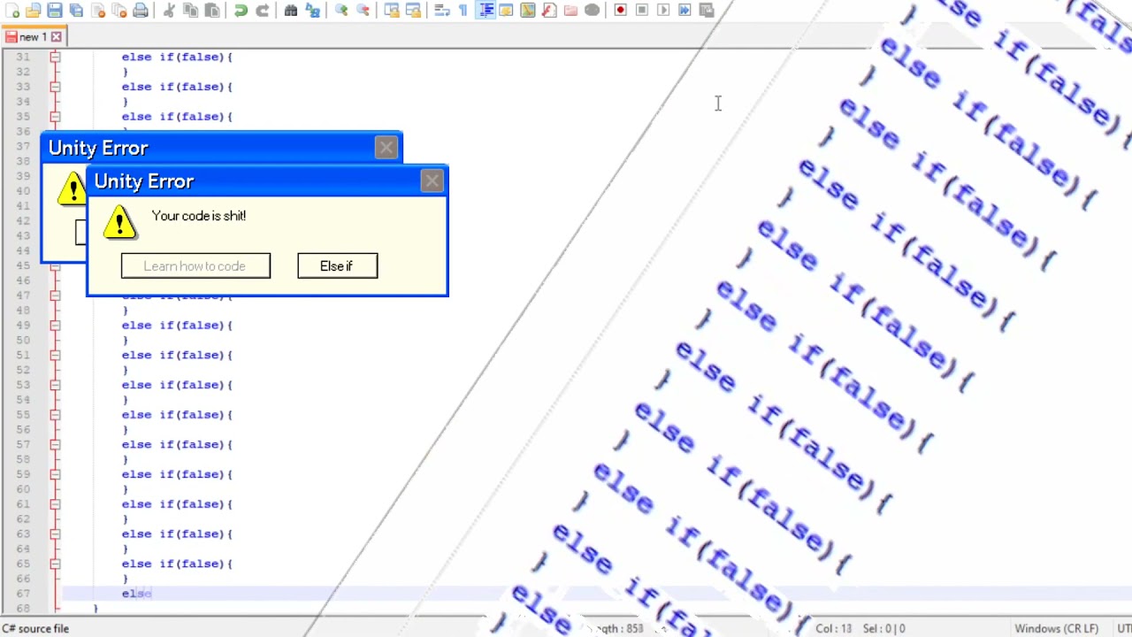Save the current document
The width and height of the screenshot is (1132, 637).
[x=55, y=11]
